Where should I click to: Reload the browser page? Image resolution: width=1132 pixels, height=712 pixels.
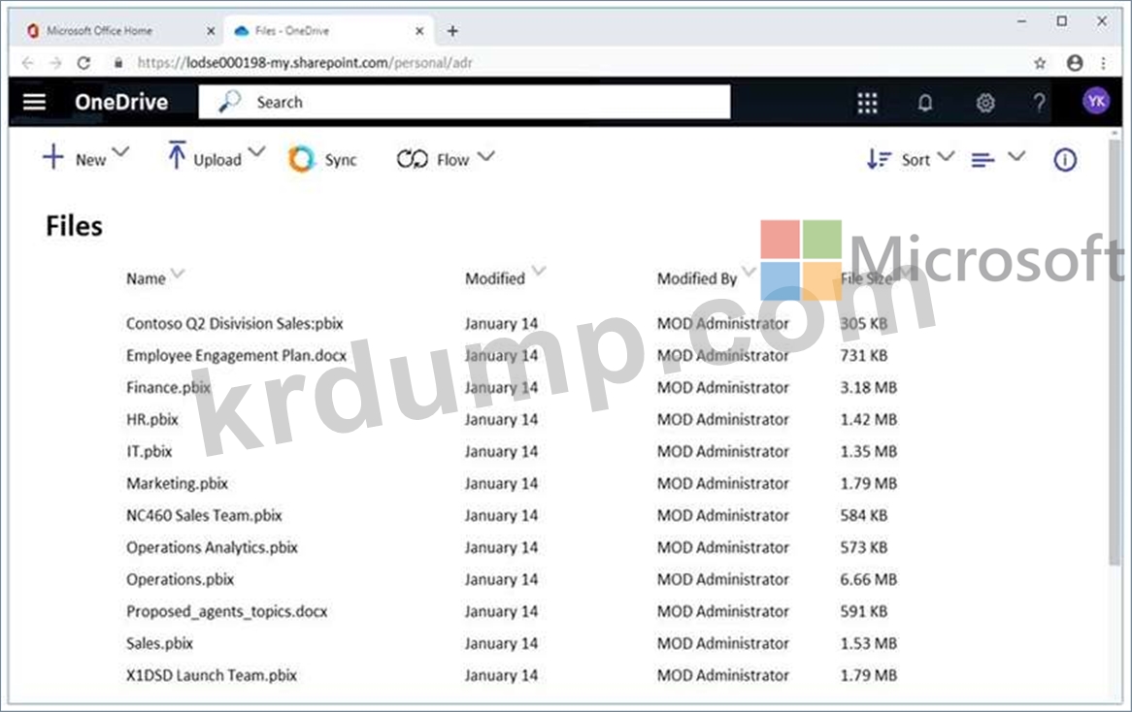pyautogui.click(x=83, y=63)
